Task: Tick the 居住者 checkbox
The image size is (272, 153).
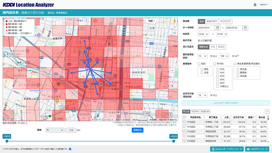Action: pos(238,69)
